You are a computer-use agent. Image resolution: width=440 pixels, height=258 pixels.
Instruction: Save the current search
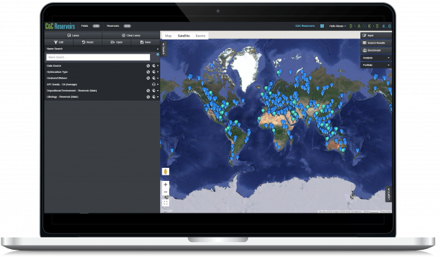pyautogui.click(x=145, y=42)
